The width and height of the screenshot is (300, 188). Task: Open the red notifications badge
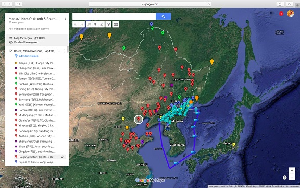coord(281,14)
